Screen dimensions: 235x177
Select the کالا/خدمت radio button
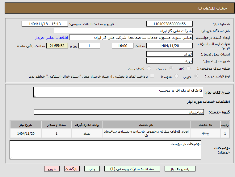[x=149, y=68]
